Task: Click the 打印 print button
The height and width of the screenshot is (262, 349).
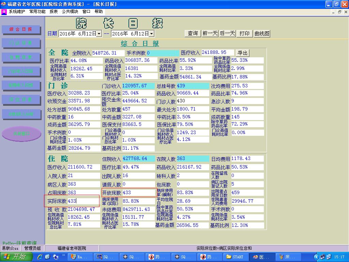Action: pos(244,33)
